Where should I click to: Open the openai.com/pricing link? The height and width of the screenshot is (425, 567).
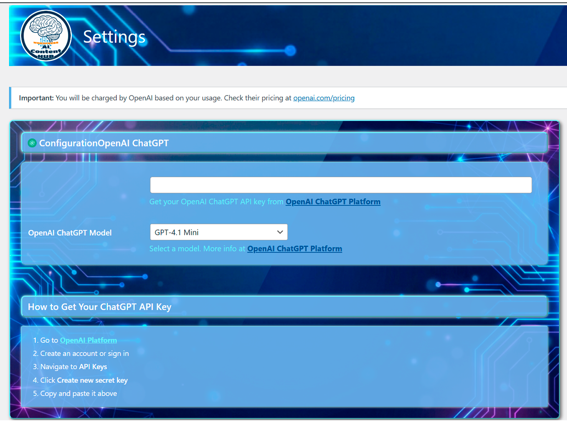coord(324,98)
